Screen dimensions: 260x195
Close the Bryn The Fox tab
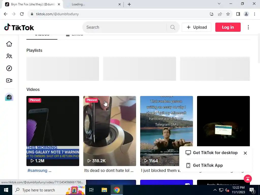click(59, 5)
